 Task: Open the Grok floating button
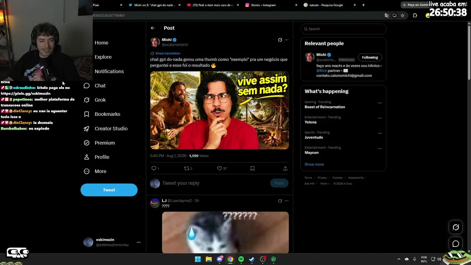click(x=456, y=227)
